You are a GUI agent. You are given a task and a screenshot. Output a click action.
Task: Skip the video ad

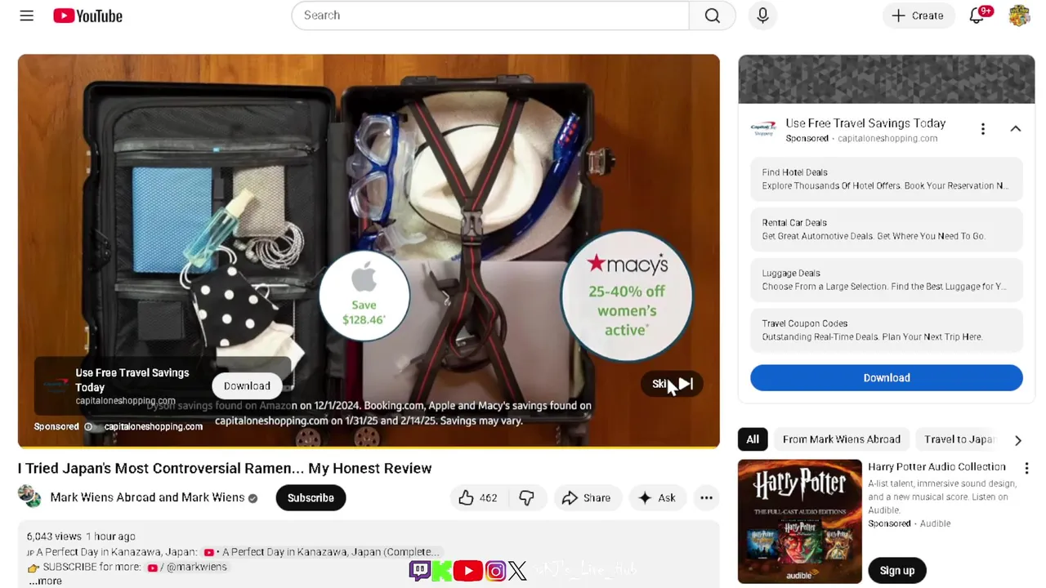coord(672,384)
